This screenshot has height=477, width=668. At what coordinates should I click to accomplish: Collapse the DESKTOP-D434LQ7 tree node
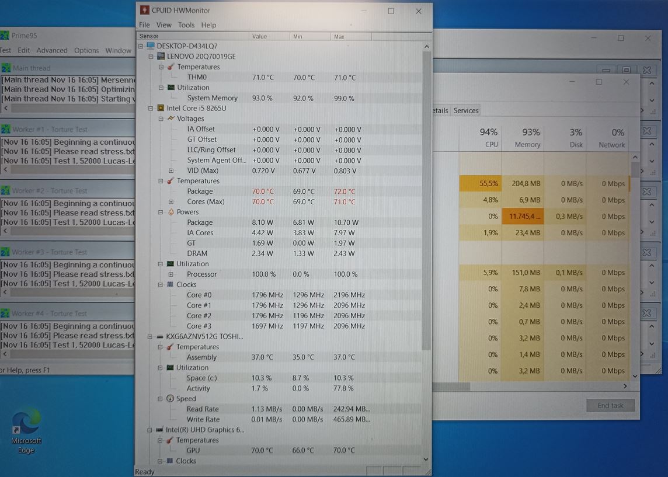pyautogui.click(x=141, y=46)
